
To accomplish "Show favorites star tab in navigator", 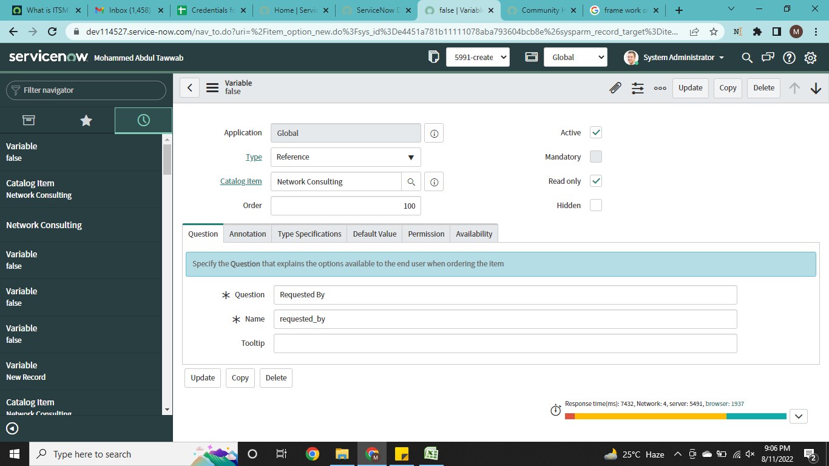I will (x=86, y=120).
